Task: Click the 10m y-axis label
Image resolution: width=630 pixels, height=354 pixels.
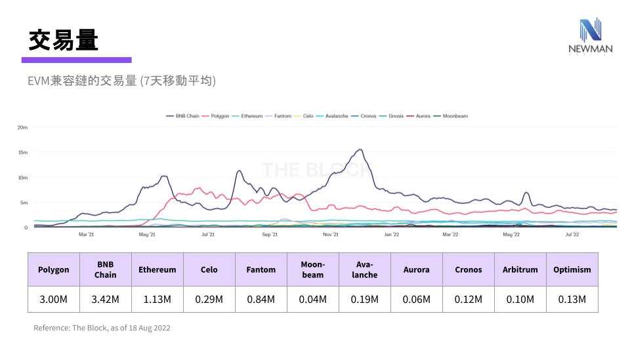Action: click(x=23, y=178)
